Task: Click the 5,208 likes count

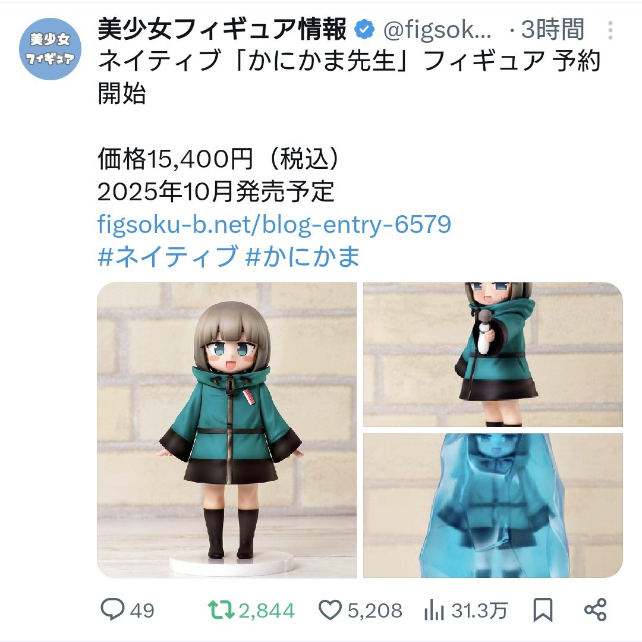Action: [375, 610]
